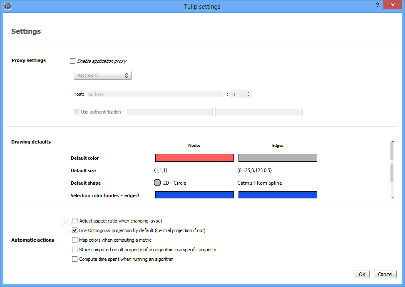The image size is (405, 287).
Task: Open the Edges selection color swatch
Action: coord(278,195)
